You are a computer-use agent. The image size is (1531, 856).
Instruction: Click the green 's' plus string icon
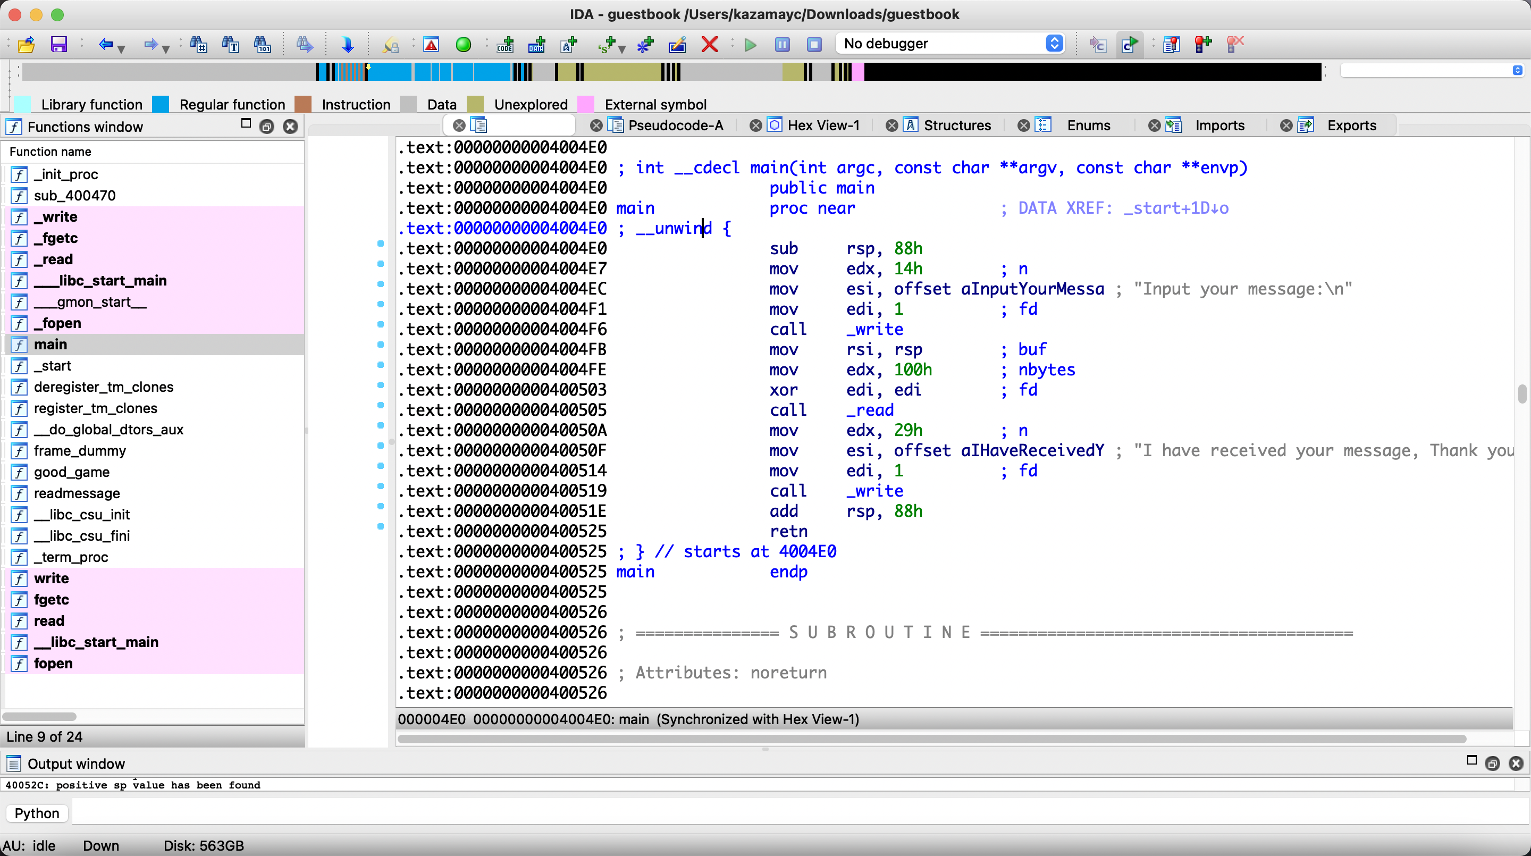click(x=606, y=44)
